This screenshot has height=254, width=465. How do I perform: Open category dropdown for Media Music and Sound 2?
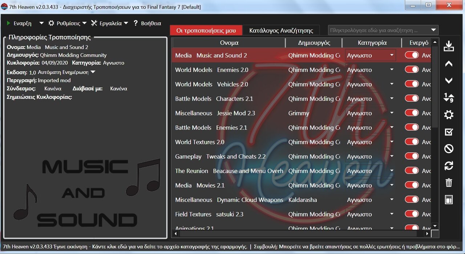point(392,56)
